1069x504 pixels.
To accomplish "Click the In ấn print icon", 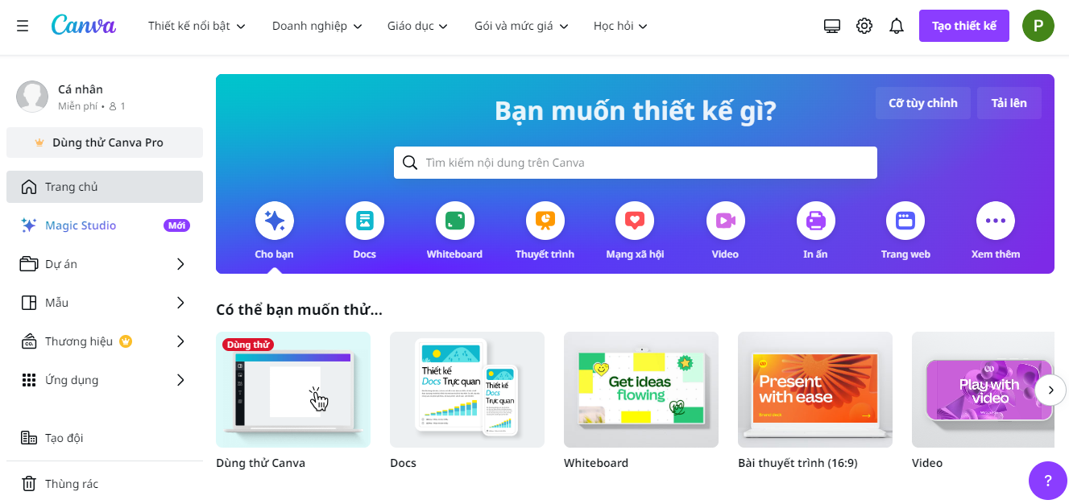I will tap(816, 221).
